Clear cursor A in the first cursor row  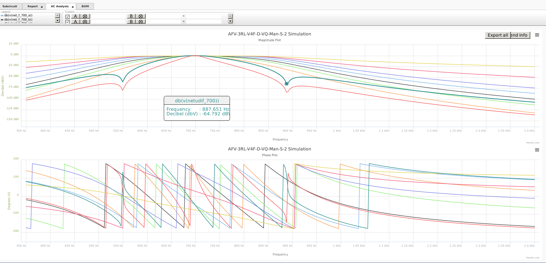click(85, 16)
